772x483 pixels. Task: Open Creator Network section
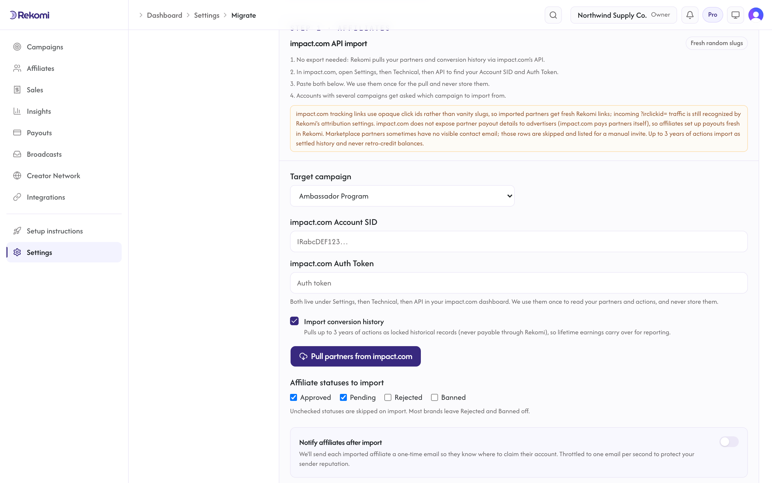64,175
